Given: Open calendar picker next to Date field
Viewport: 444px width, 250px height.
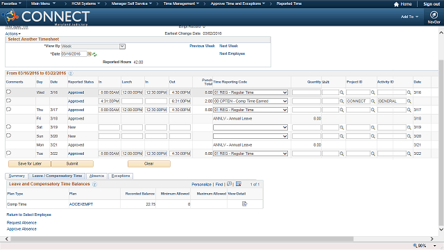Looking at the screenshot, I should click(x=89, y=54).
